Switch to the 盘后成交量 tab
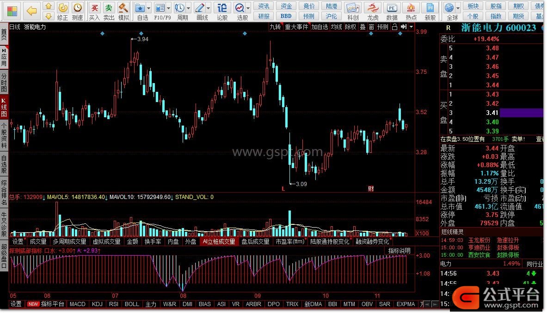 point(255,241)
